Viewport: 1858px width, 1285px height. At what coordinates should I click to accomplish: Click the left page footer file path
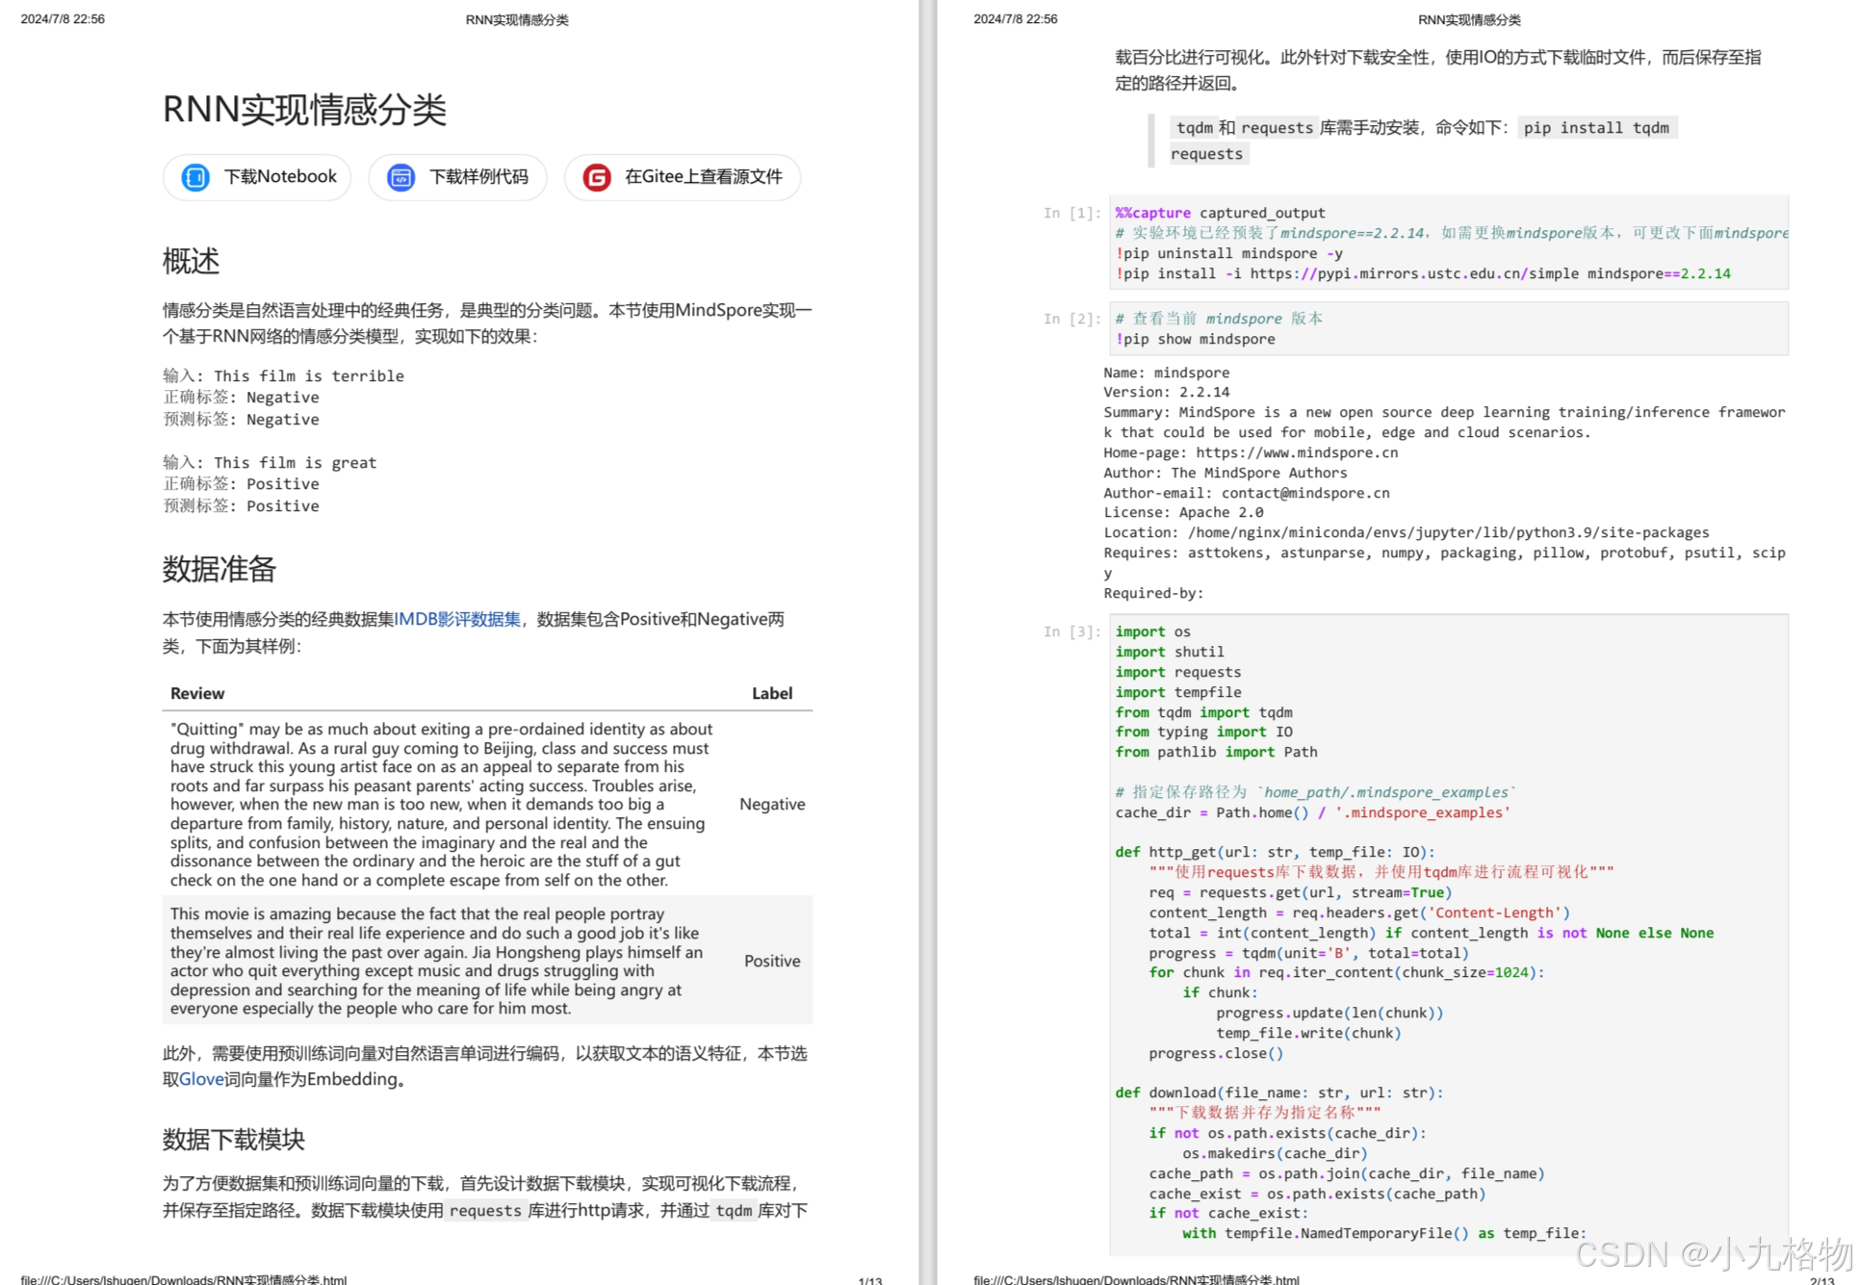183,1279
